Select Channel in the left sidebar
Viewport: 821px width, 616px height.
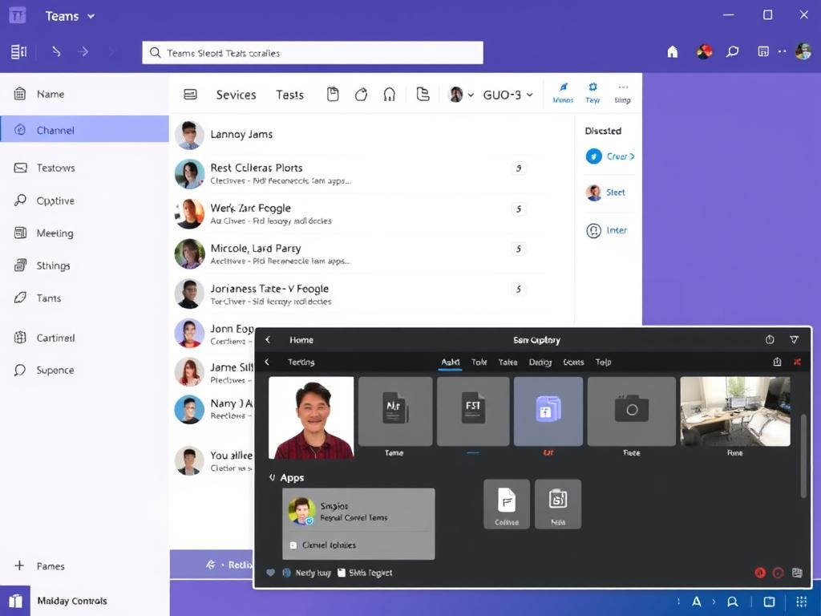pyautogui.click(x=84, y=130)
